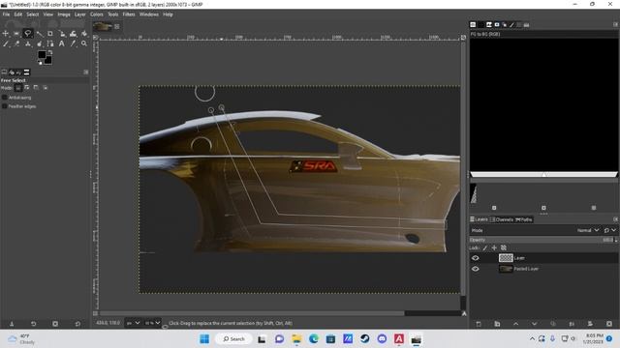Hide the top Layer using eye icon
Viewport: 620px width, 348px height.
[476, 258]
